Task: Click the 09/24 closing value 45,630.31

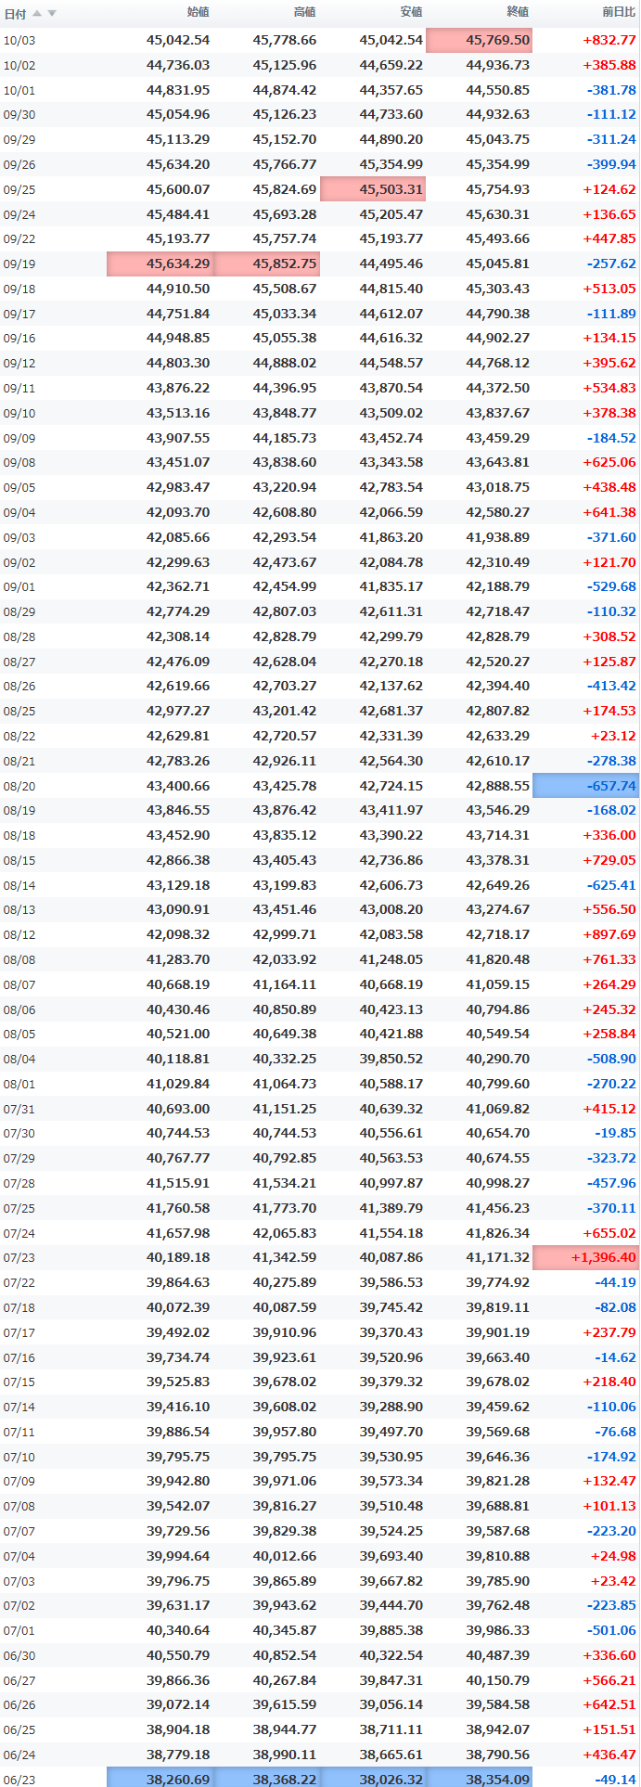Action: [498, 214]
